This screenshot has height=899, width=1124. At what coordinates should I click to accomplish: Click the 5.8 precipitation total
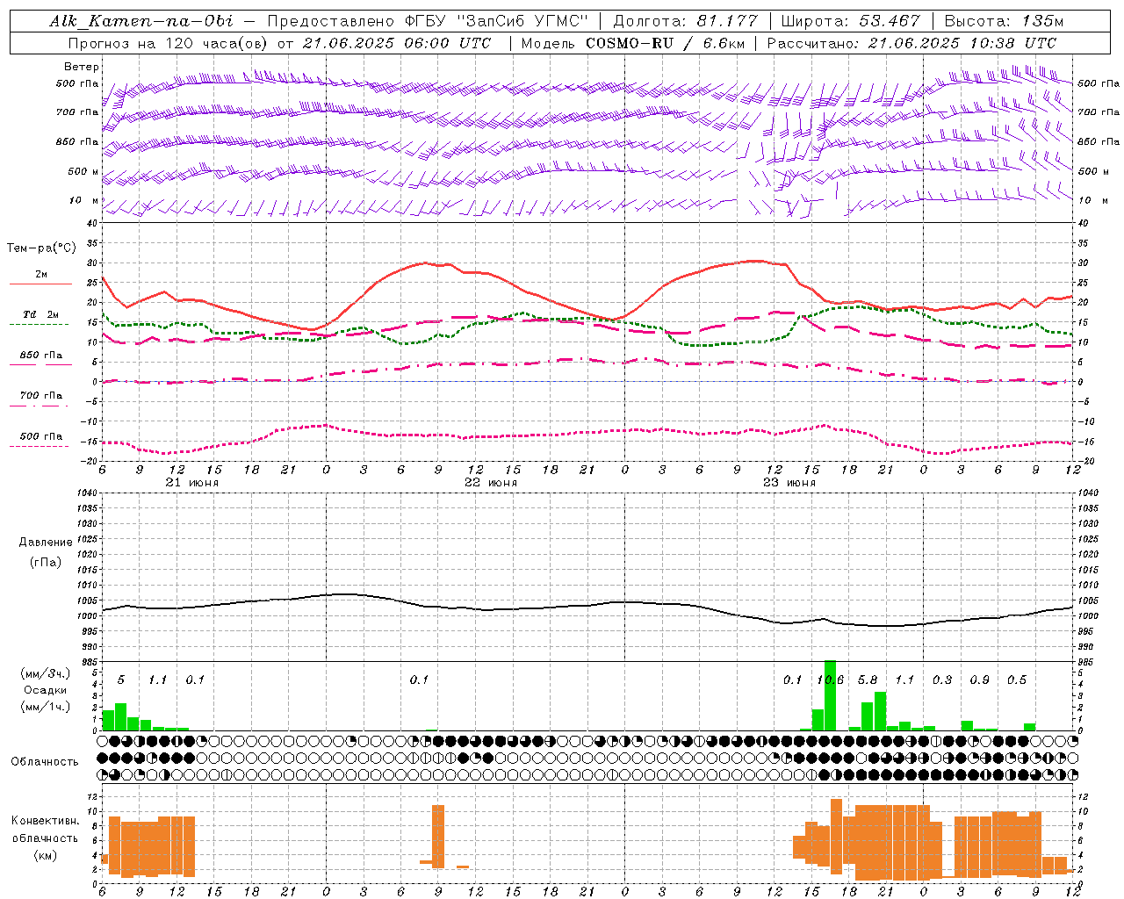pyautogui.click(x=868, y=680)
